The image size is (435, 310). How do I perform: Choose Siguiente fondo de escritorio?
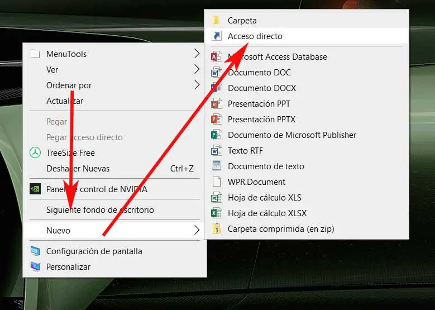pyautogui.click(x=114, y=210)
